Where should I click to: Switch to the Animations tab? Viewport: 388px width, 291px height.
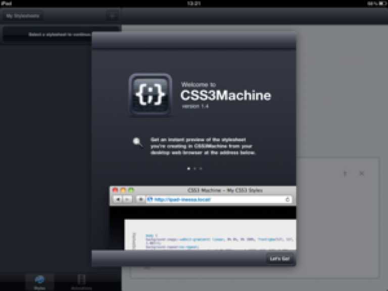(x=81, y=281)
